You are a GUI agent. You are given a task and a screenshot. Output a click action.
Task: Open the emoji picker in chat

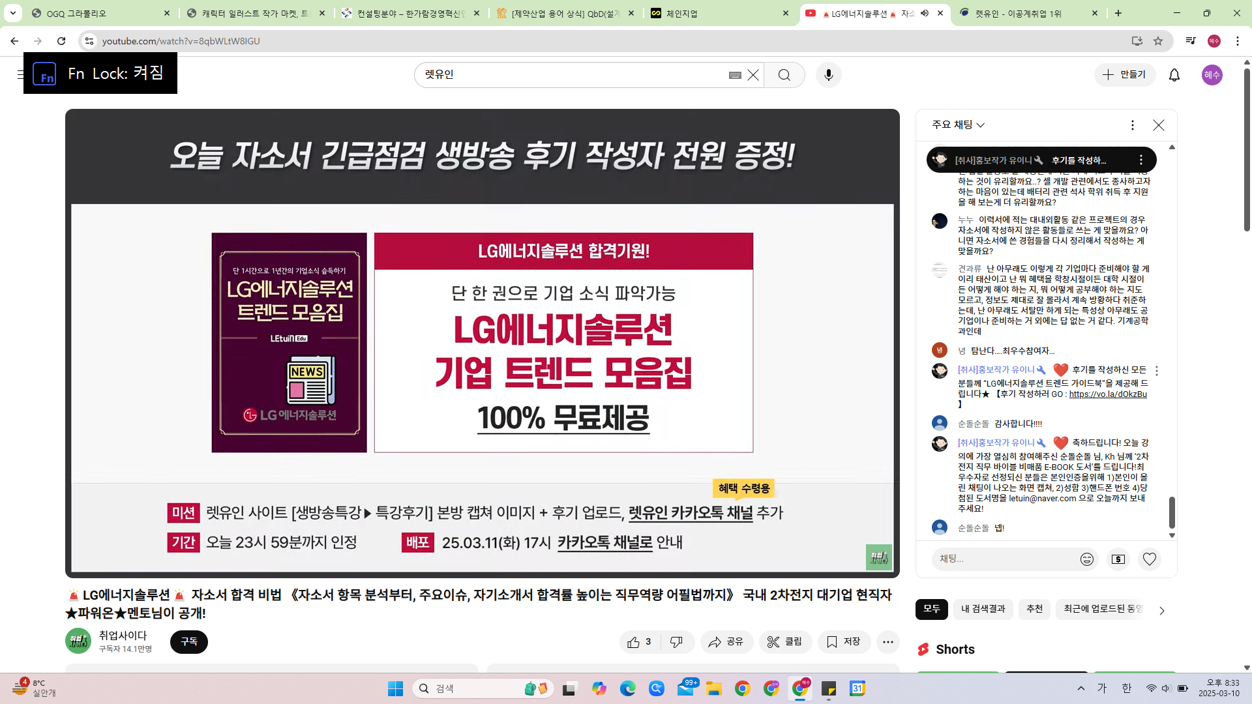(1086, 559)
